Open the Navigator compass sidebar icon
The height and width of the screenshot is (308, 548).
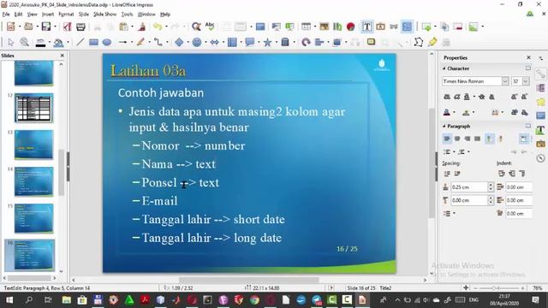(x=541, y=158)
